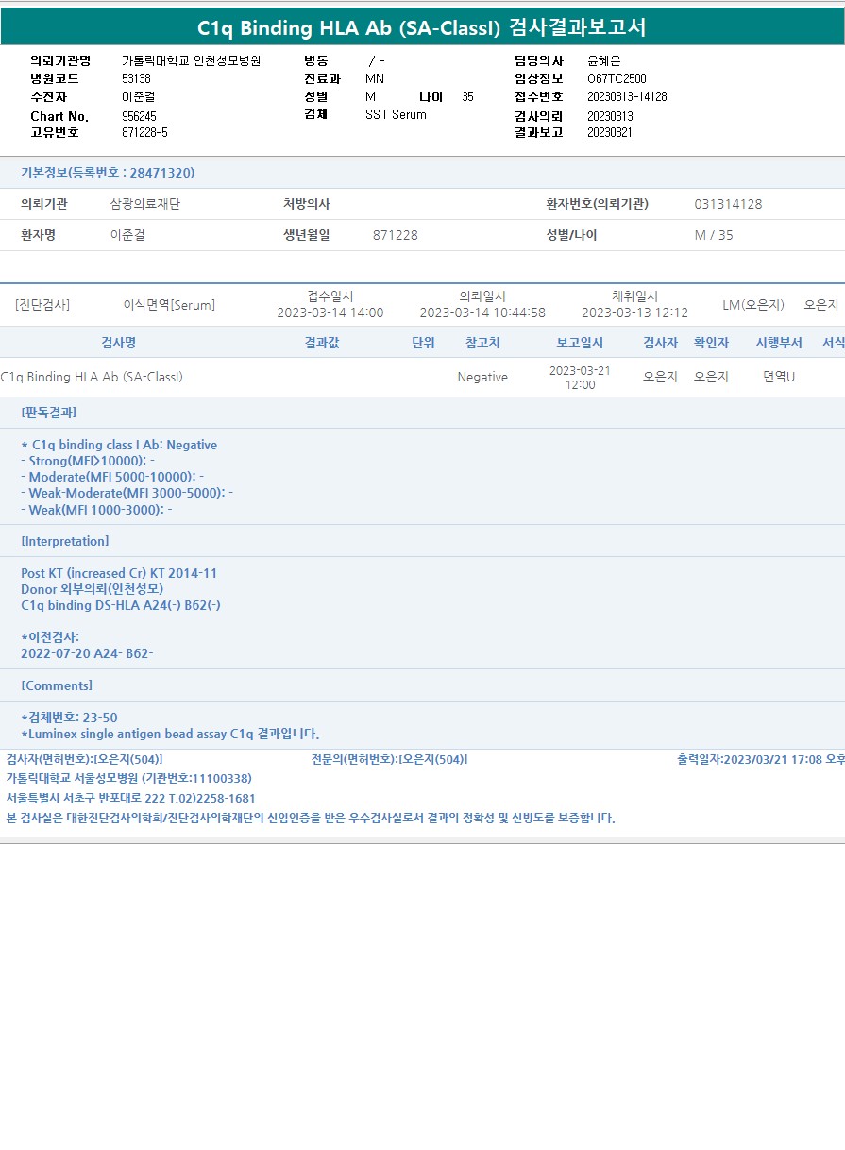Image resolution: width=845 pixels, height=1150 pixels.
Task: Select previous test line '2022-07-20 A24- B62-'
Action: [x=87, y=653]
